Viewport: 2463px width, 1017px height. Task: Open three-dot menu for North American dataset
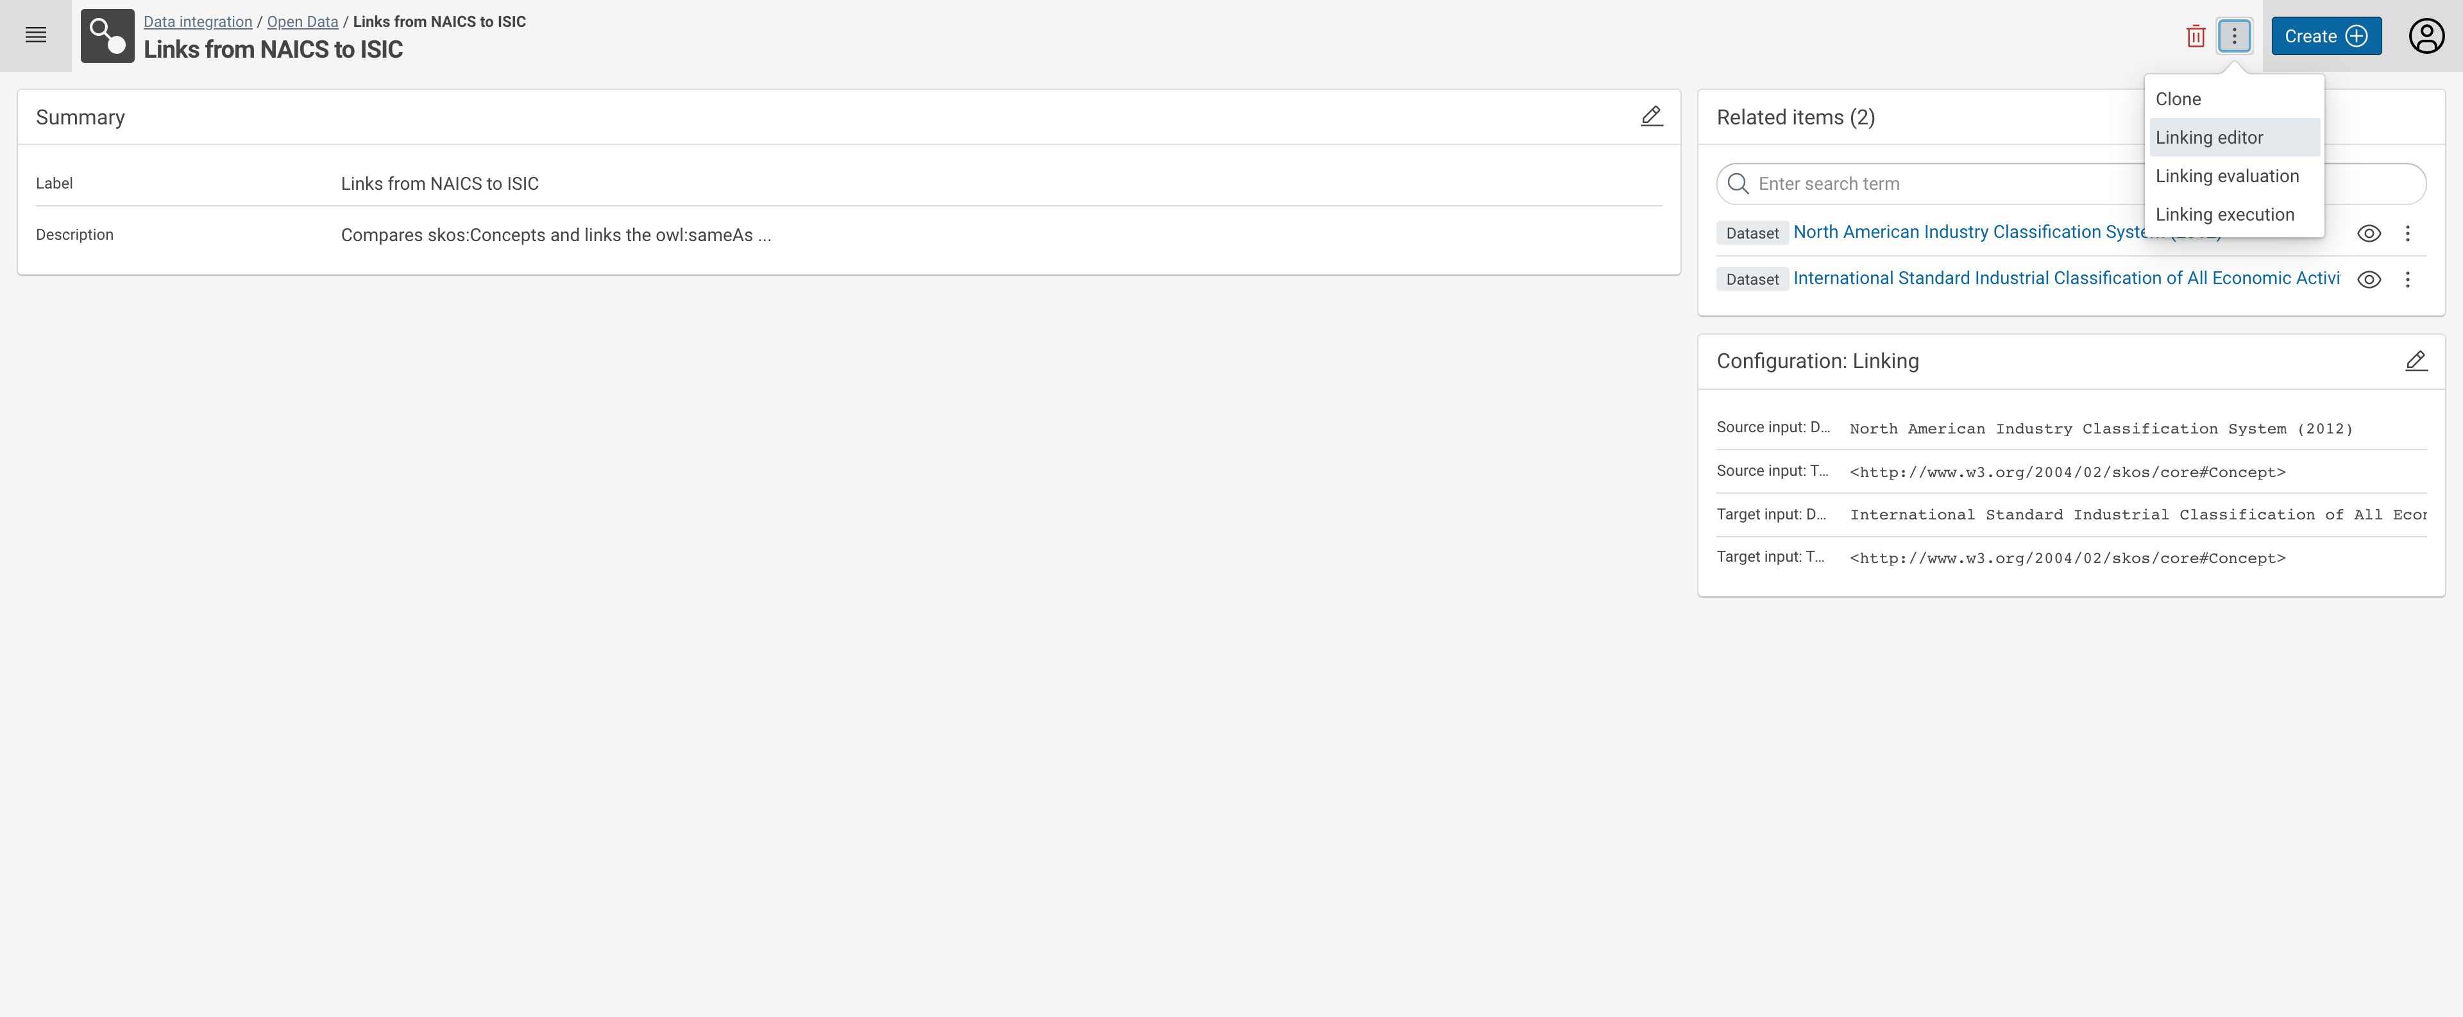[2408, 233]
